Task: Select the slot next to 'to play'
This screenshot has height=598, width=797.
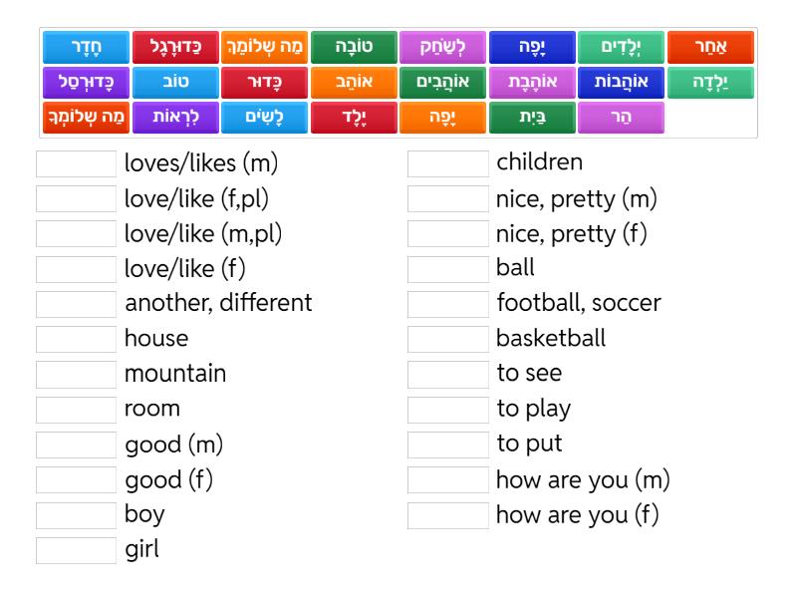Action: 447,410
